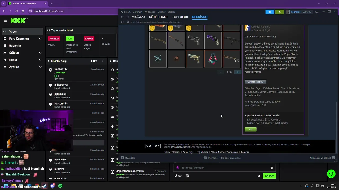This screenshot has height=190, width=339.
Task: Click the KICK logo
Action: 19,21
